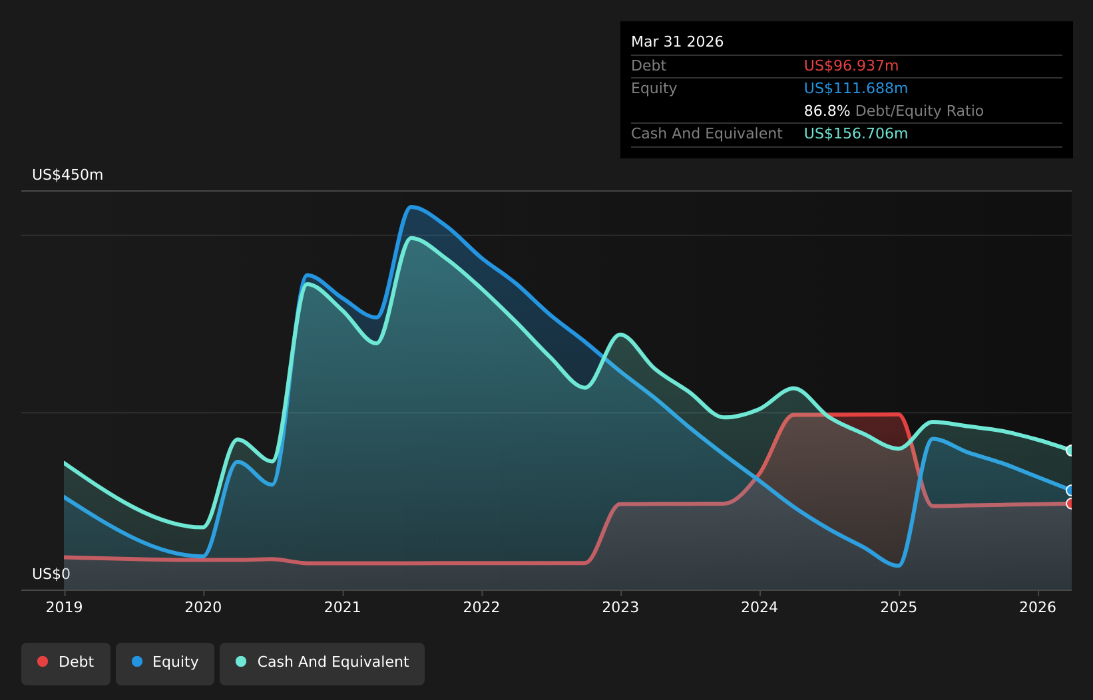Viewport: 1093px width, 700px height.
Task: Click the 2025 x-axis label
Action: [x=899, y=608]
